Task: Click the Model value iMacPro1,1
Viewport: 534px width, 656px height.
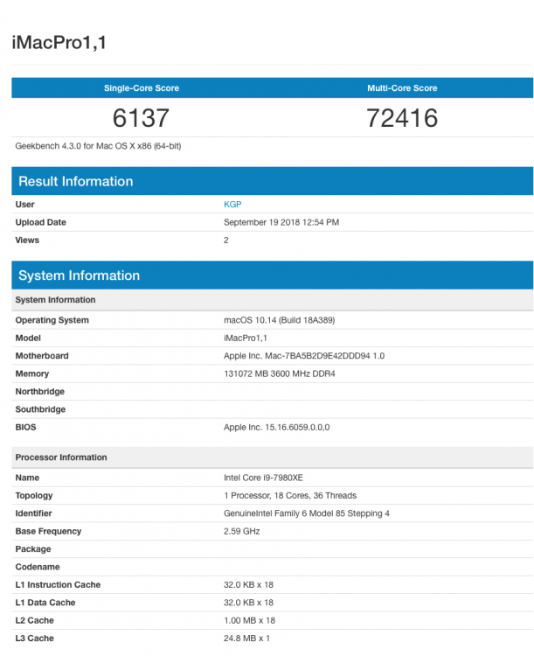Action: pos(245,338)
